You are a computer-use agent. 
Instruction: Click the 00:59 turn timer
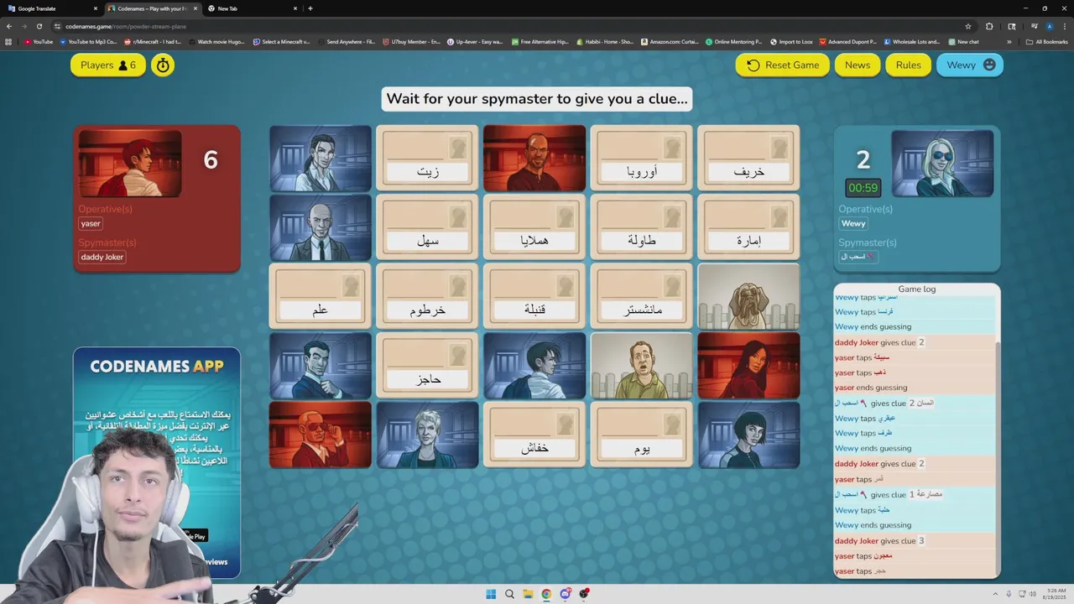[863, 188]
